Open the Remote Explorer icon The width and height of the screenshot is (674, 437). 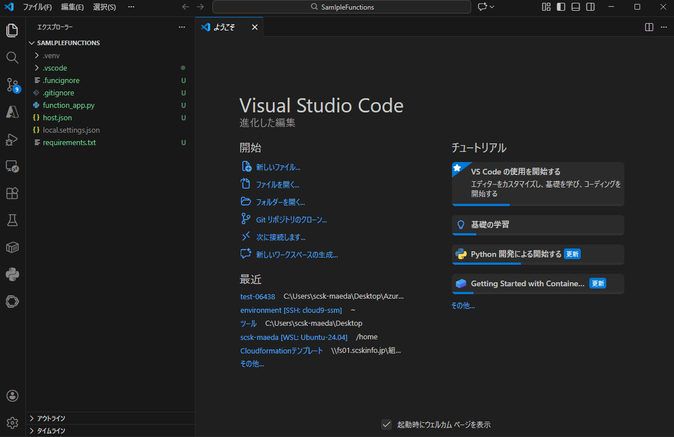[x=12, y=167]
